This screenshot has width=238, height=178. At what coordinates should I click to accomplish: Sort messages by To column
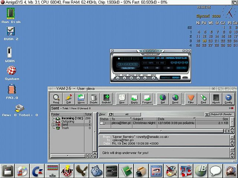(x=122, y=119)
